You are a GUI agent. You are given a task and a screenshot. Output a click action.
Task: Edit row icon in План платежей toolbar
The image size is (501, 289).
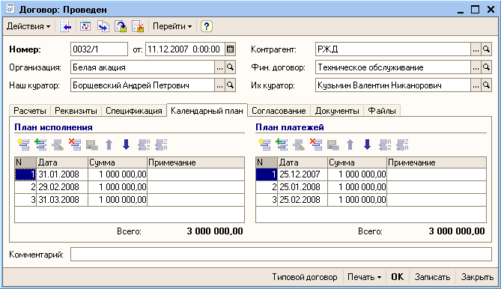[x=299, y=144]
